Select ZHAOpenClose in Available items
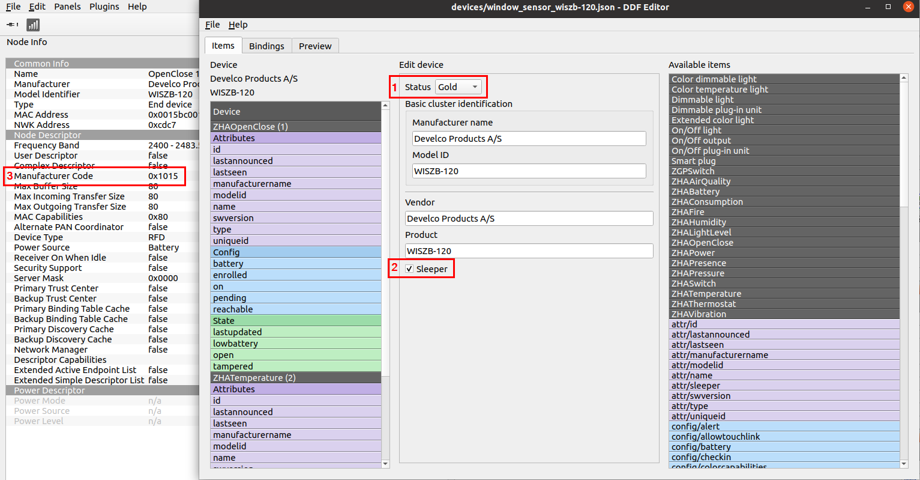The image size is (920, 480). (x=784, y=243)
